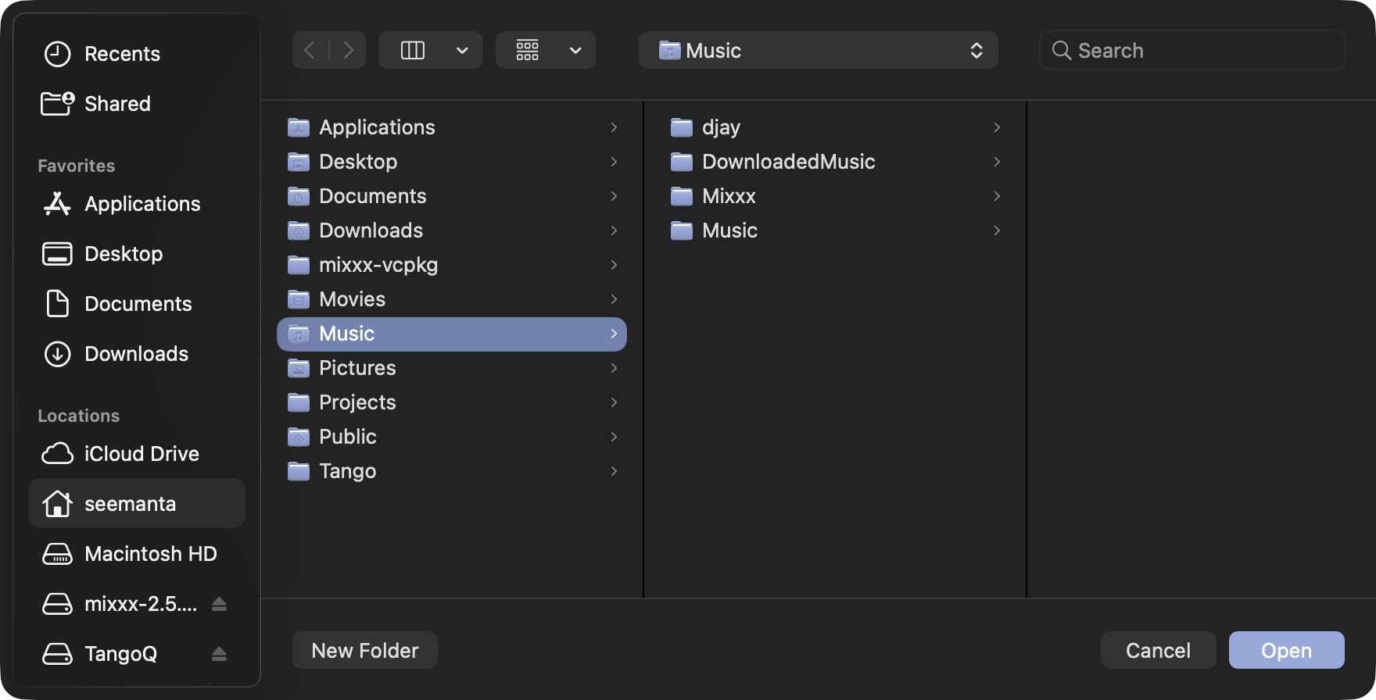Go to Applications in Favorites

(137, 204)
